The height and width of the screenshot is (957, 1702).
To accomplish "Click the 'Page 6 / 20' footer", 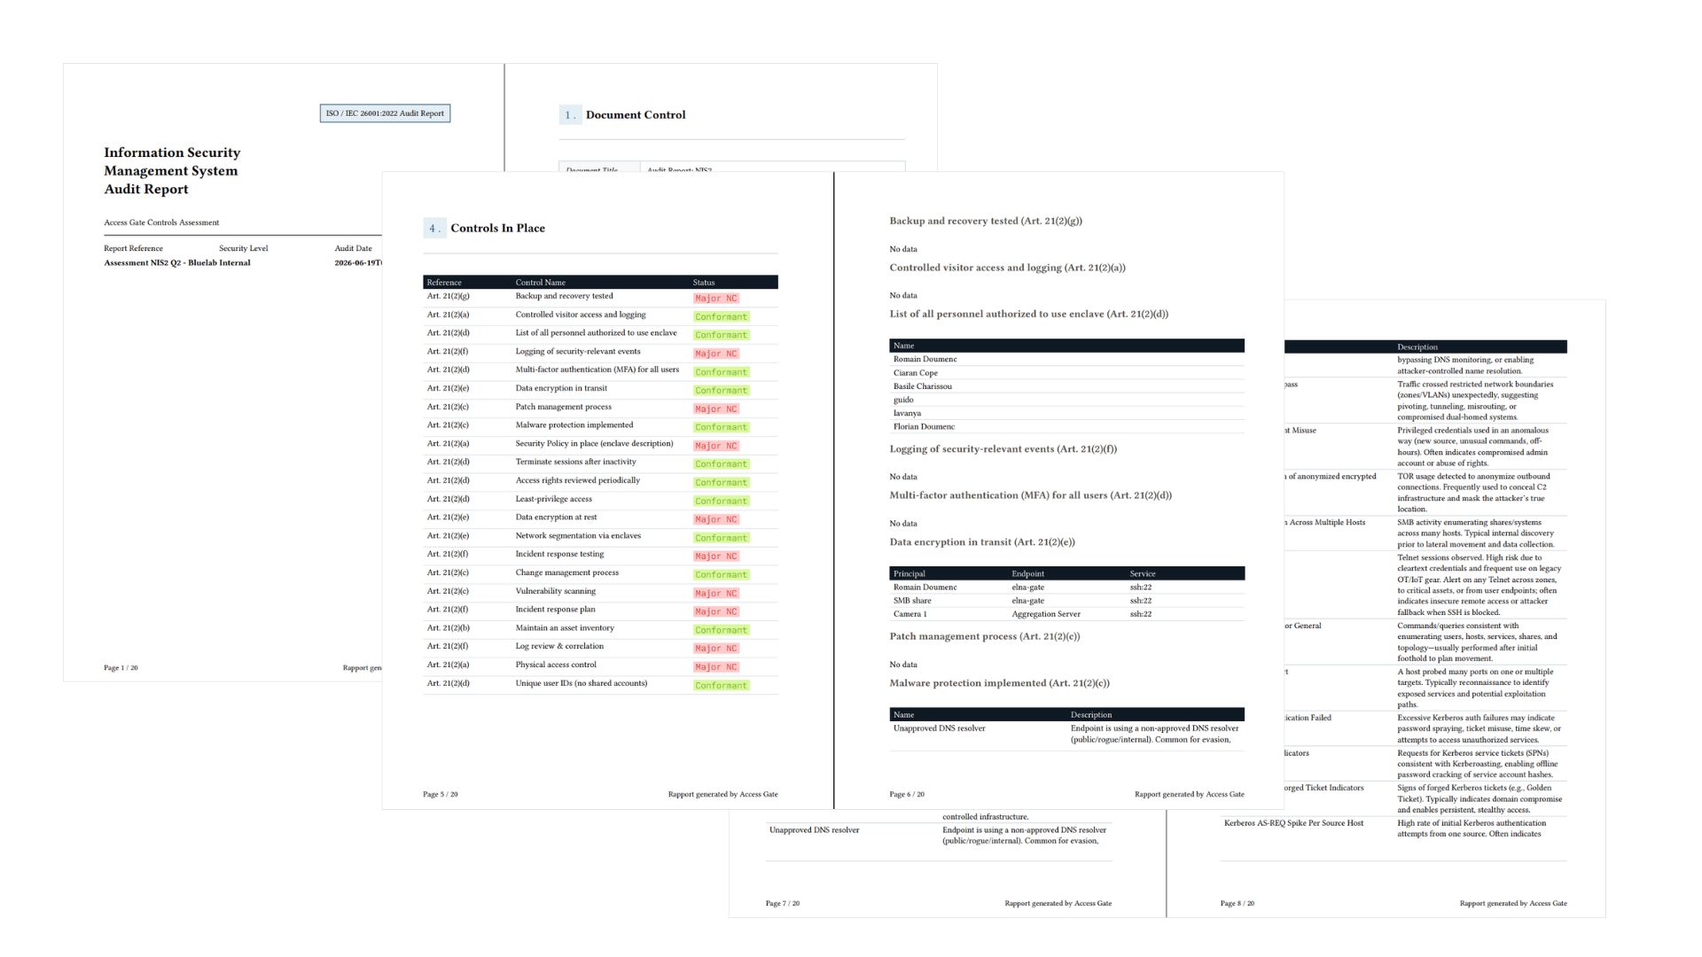I will (x=907, y=795).
